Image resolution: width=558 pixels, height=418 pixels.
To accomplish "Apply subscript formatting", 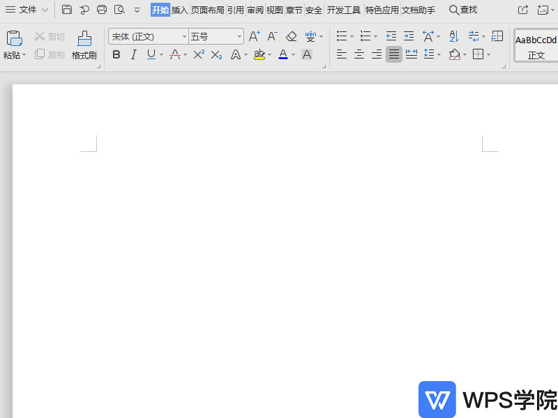I will [216, 54].
